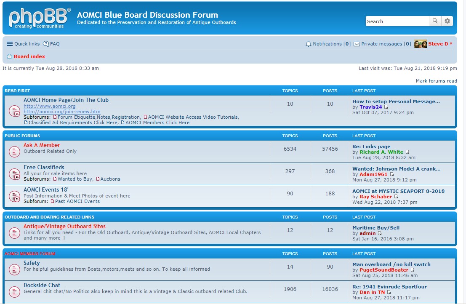Viewport: 466px width, 304px height.
Task: Open the Auctions subforum
Action: pyautogui.click(x=110, y=179)
